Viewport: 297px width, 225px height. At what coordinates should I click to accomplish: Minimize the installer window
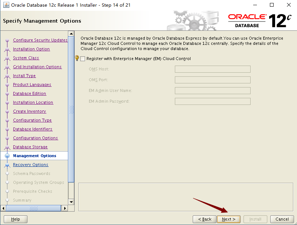click(x=255, y=5)
